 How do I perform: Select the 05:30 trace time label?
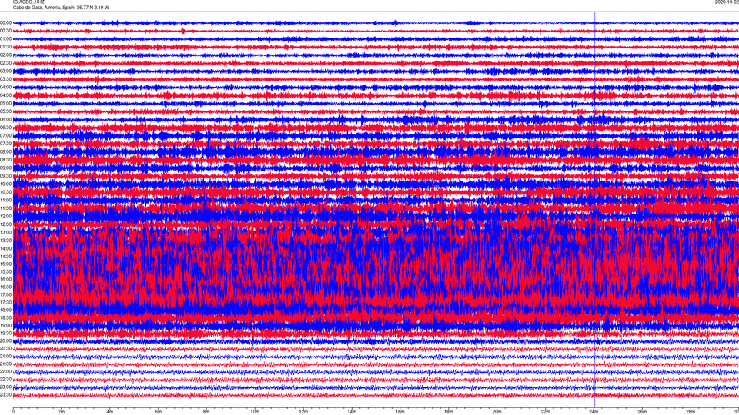(x=5, y=111)
